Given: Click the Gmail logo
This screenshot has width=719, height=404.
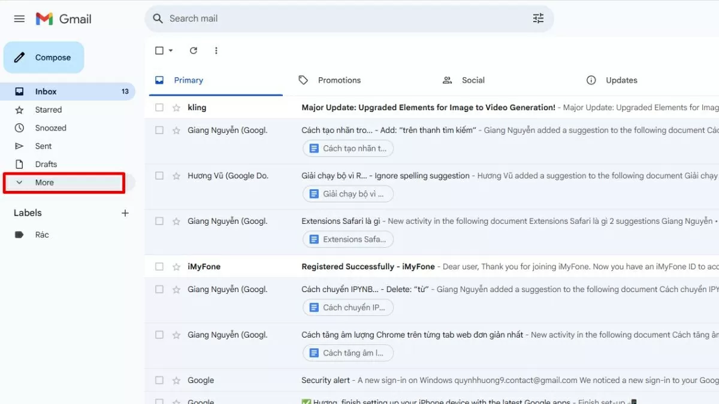Looking at the screenshot, I should (x=63, y=19).
